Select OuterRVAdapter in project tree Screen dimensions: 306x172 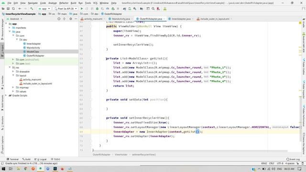[35, 55]
